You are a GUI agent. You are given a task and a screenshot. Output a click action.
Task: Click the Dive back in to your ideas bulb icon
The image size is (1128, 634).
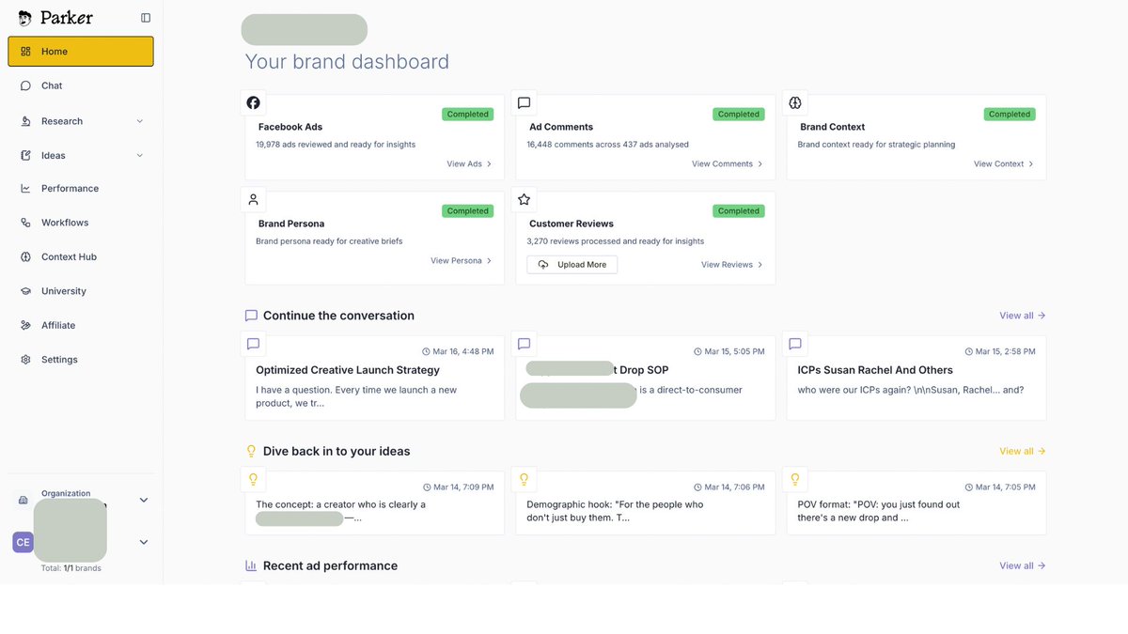click(x=251, y=452)
